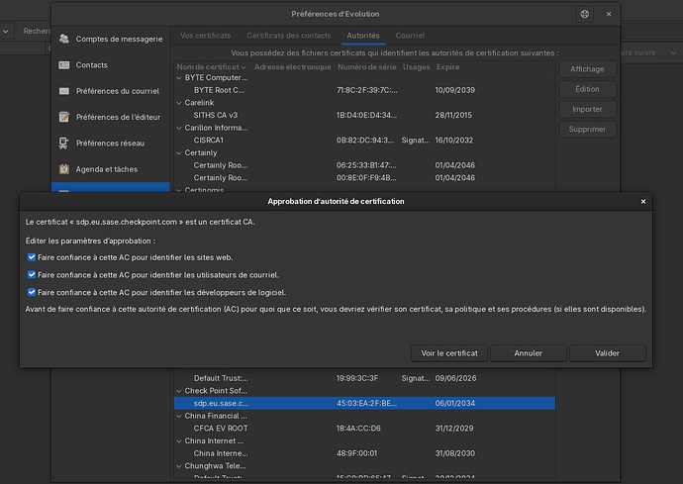Collapse the BYTE Computer certificate group
Image resolution: width=683 pixels, height=484 pixels.
pos(179,78)
